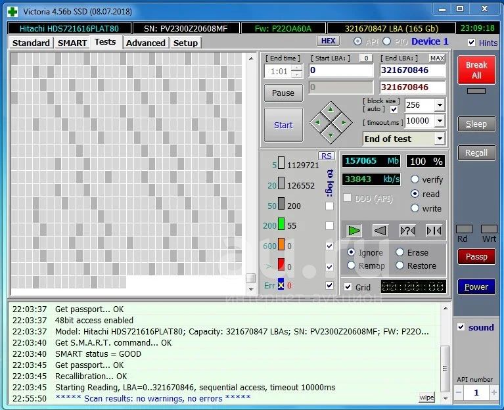504x410 pixels.
Task: Switch to the Tests tab
Action: (x=105, y=42)
